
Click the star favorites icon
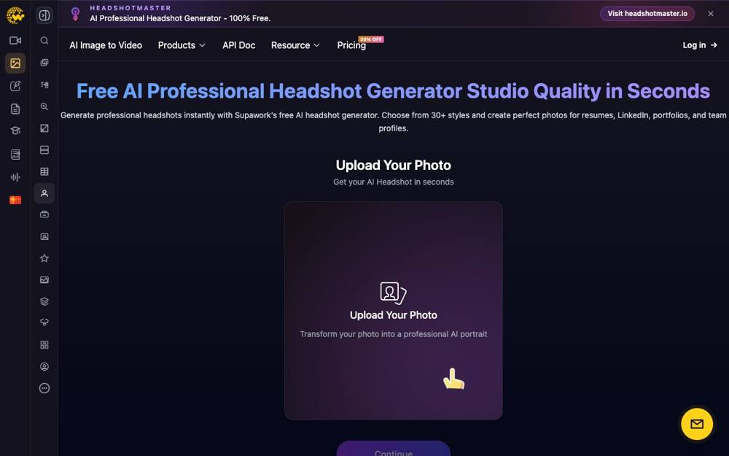(44, 258)
